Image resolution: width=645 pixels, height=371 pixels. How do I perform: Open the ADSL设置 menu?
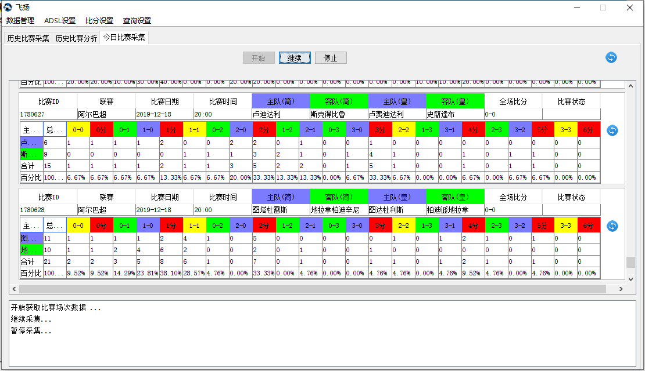60,21
